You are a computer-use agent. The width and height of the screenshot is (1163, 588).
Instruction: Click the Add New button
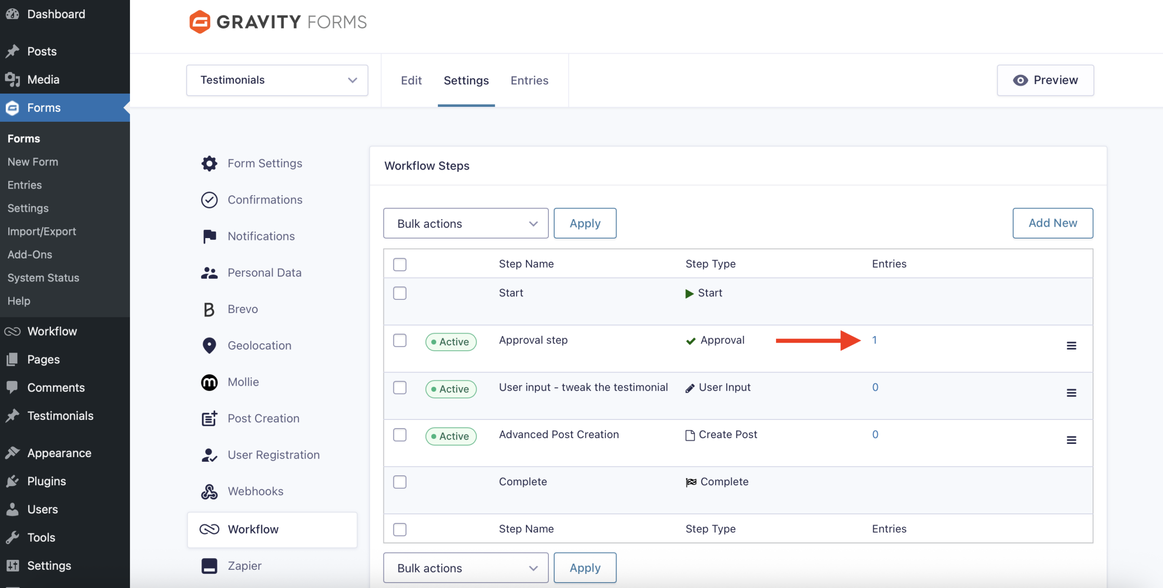tap(1053, 223)
